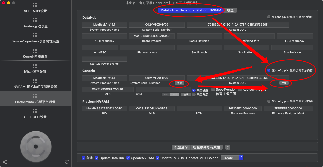Click the FSBFrequency field

coord(295,36)
